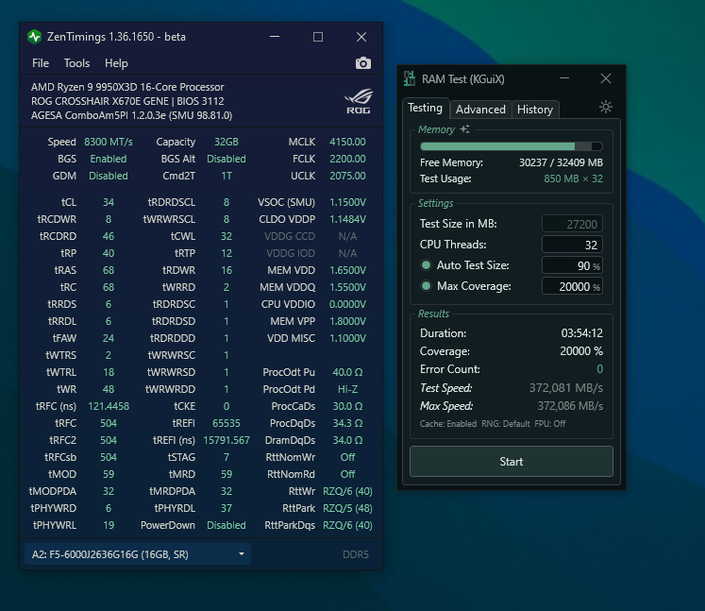Click the Coverage value 20000 %
705x611 pixels.
[x=581, y=351]
